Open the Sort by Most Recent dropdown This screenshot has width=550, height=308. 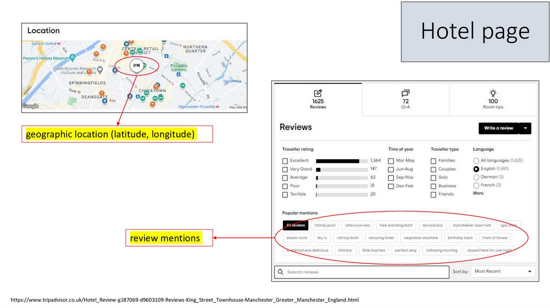[503, 272]
